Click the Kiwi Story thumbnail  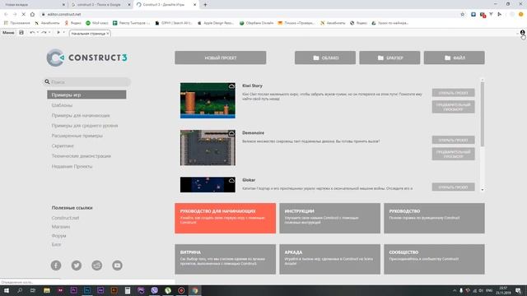[208, 100]
